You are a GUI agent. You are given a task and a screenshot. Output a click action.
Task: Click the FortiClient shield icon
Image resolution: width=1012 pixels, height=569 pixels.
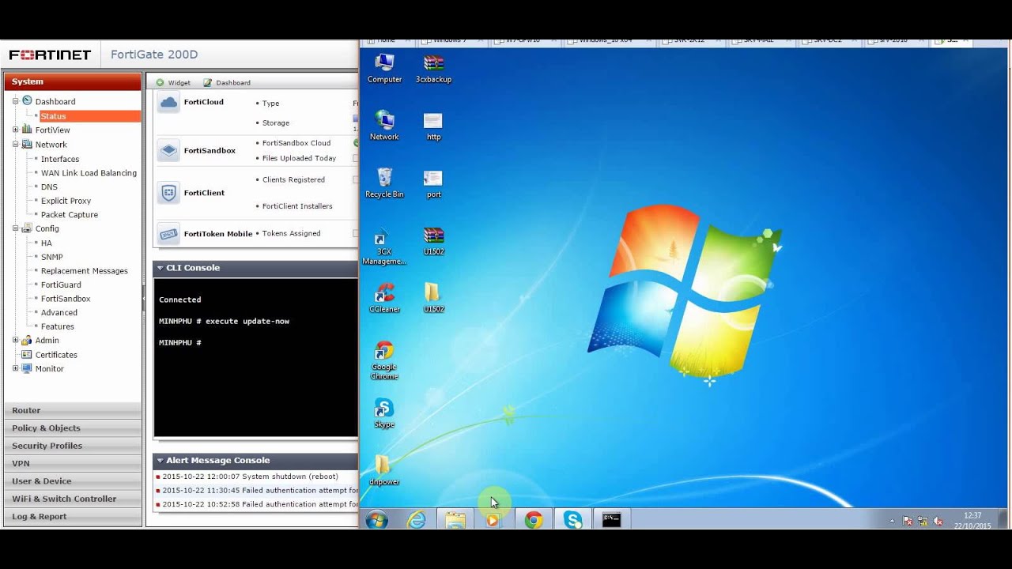(168, 192)
